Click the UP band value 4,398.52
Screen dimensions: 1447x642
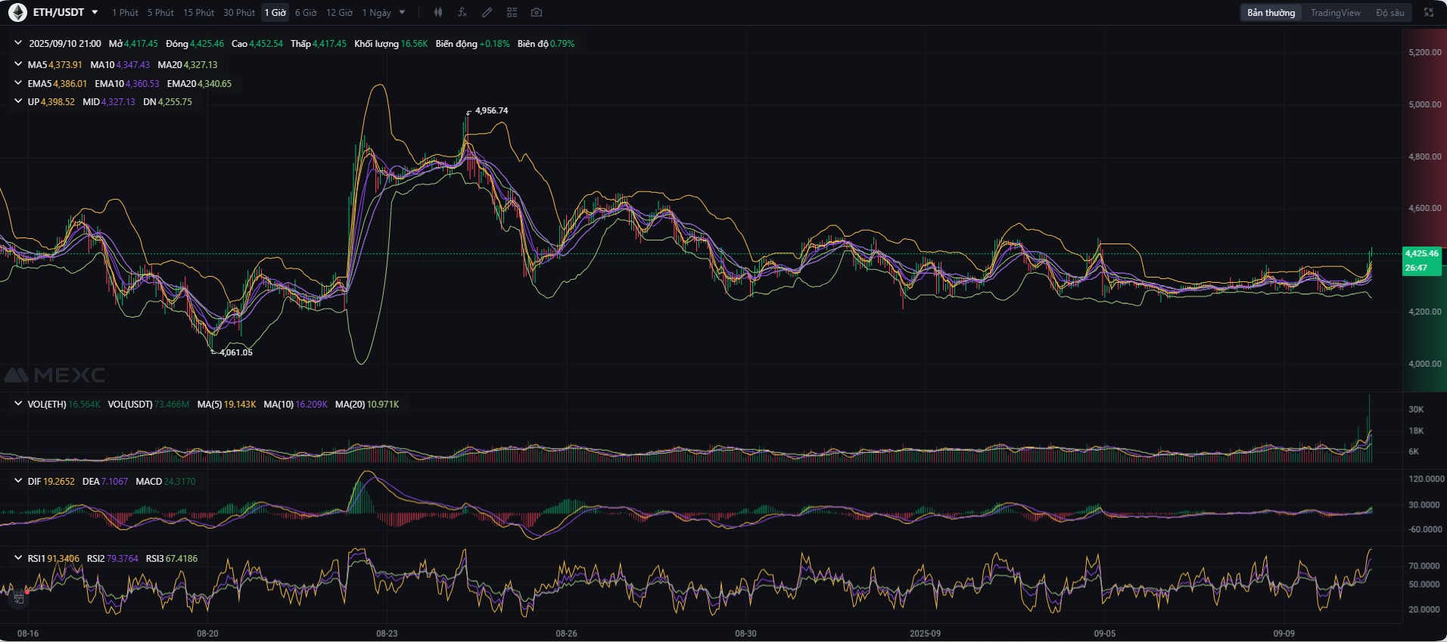click(x=58, y=102)
